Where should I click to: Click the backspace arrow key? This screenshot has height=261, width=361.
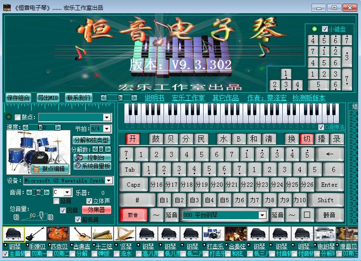coord(329,154)
